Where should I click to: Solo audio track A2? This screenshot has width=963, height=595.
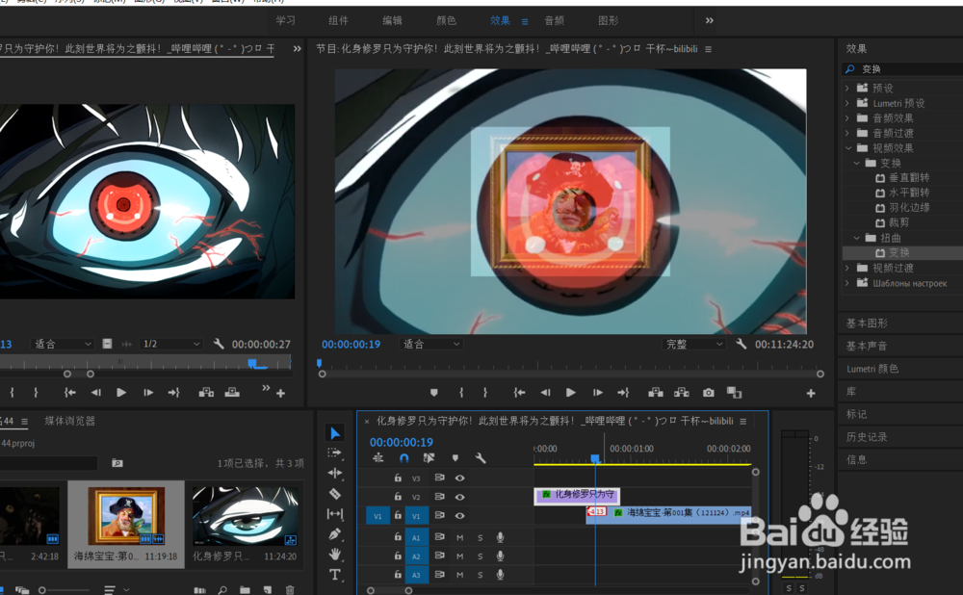point(481,556)
